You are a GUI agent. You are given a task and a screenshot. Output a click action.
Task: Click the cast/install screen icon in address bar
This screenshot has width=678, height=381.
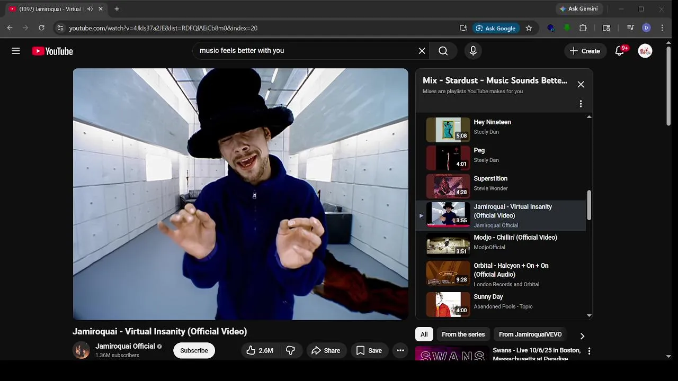click(x=463, y=28)
